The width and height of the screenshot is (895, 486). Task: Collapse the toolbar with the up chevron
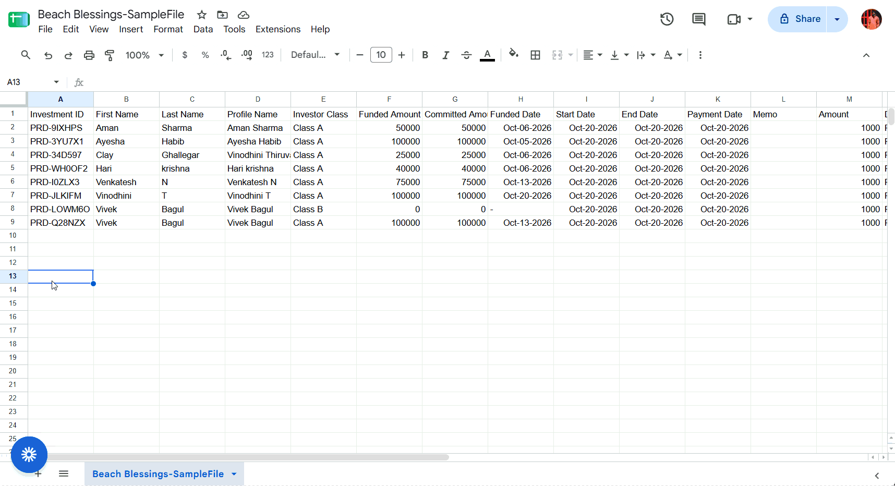(x=866, y=55)
